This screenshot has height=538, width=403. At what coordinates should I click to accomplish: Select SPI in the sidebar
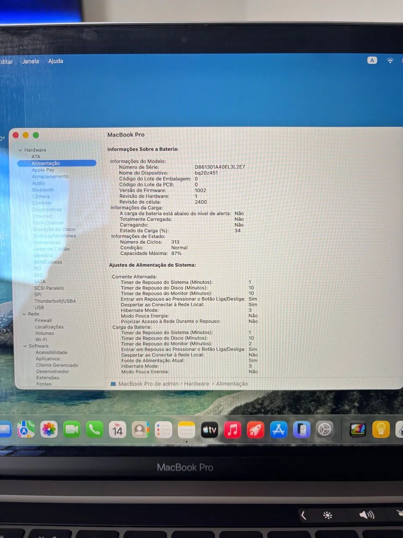click(x=38, y=295)
